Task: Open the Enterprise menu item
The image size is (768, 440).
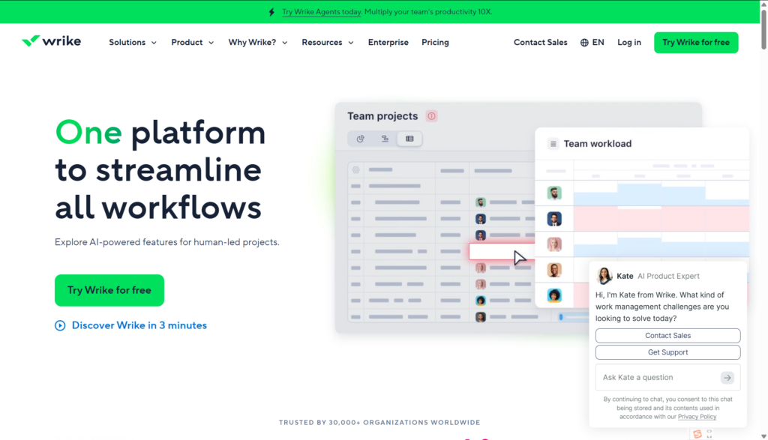Action: (388, 43)
